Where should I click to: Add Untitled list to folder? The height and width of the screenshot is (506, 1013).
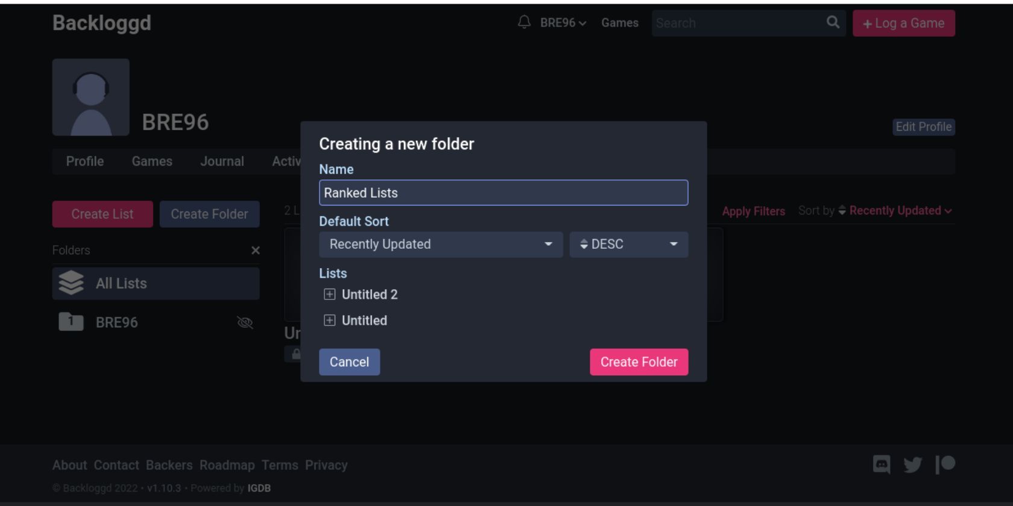pyautogui.click(x=329, y=320)
